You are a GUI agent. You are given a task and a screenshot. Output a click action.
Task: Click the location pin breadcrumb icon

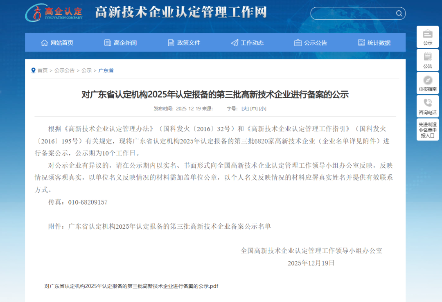click(34, 70)
